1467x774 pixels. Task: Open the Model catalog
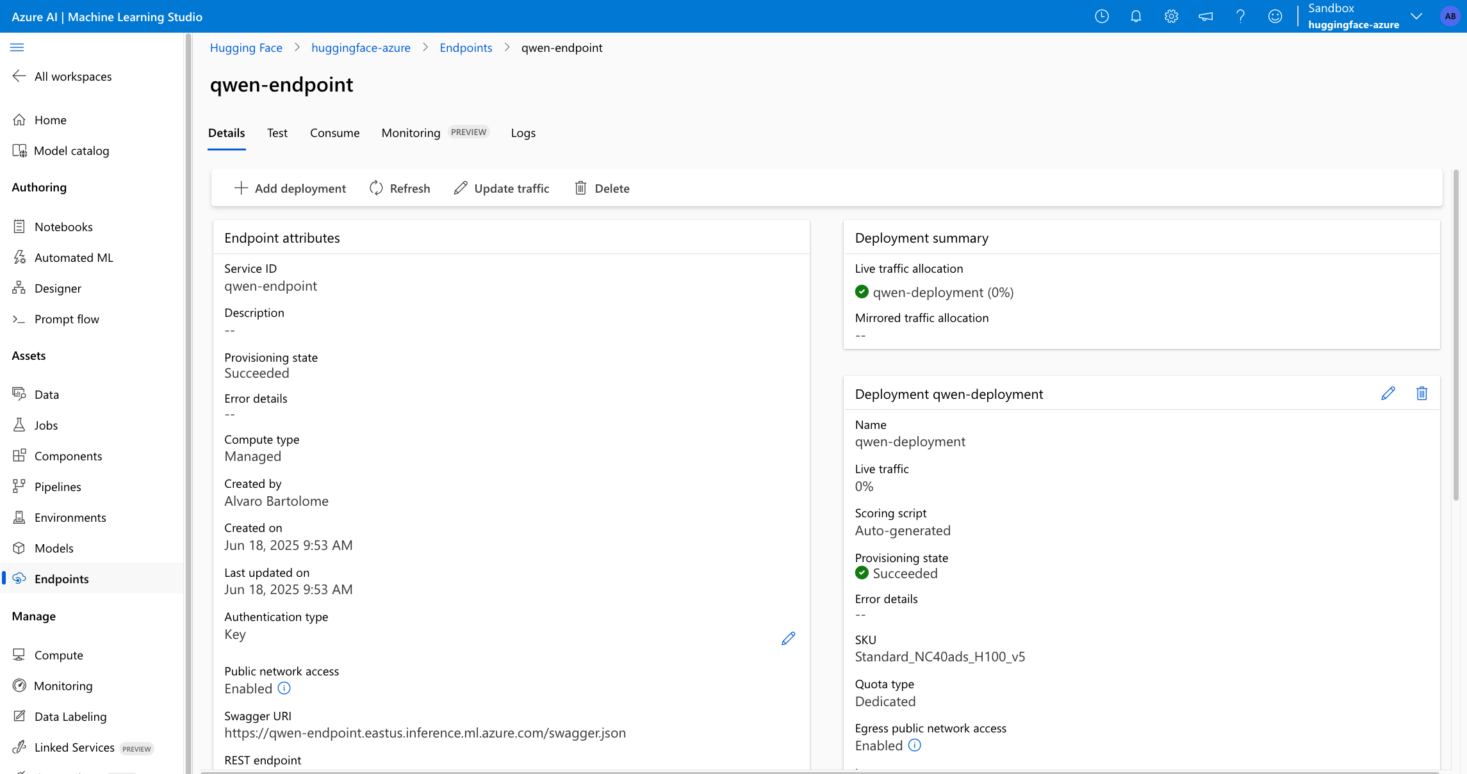tap(71, 150)
